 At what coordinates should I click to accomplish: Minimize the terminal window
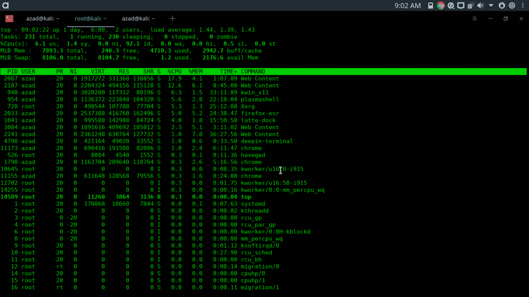coord(490,19)
